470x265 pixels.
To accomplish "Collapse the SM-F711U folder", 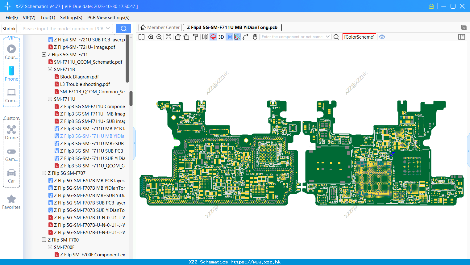I will 50,99.
